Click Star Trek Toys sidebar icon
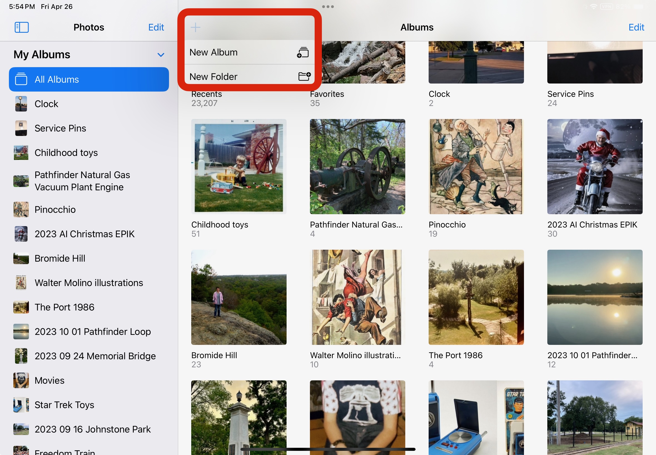656x455 pixels. click(21, 405)
